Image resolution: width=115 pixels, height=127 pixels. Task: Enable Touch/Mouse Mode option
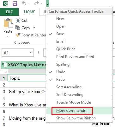[x=79, y=102]
